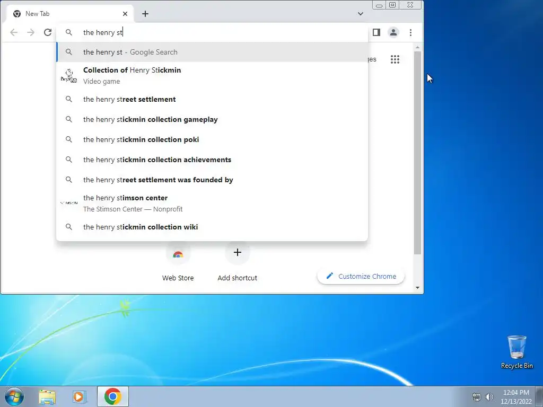Click the Chrome forward arrow button

[x=31, y=32]
